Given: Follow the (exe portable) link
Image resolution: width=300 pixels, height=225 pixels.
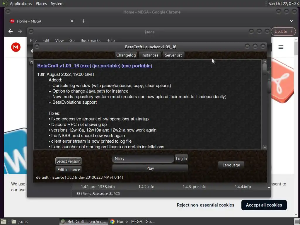Looking at the screenshot, I should (x=137, y=66).
